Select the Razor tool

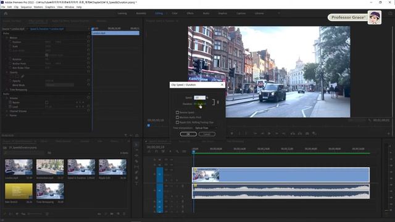click(x=136, y=161)
